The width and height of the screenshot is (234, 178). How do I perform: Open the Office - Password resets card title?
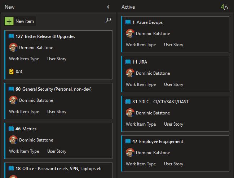62,169
